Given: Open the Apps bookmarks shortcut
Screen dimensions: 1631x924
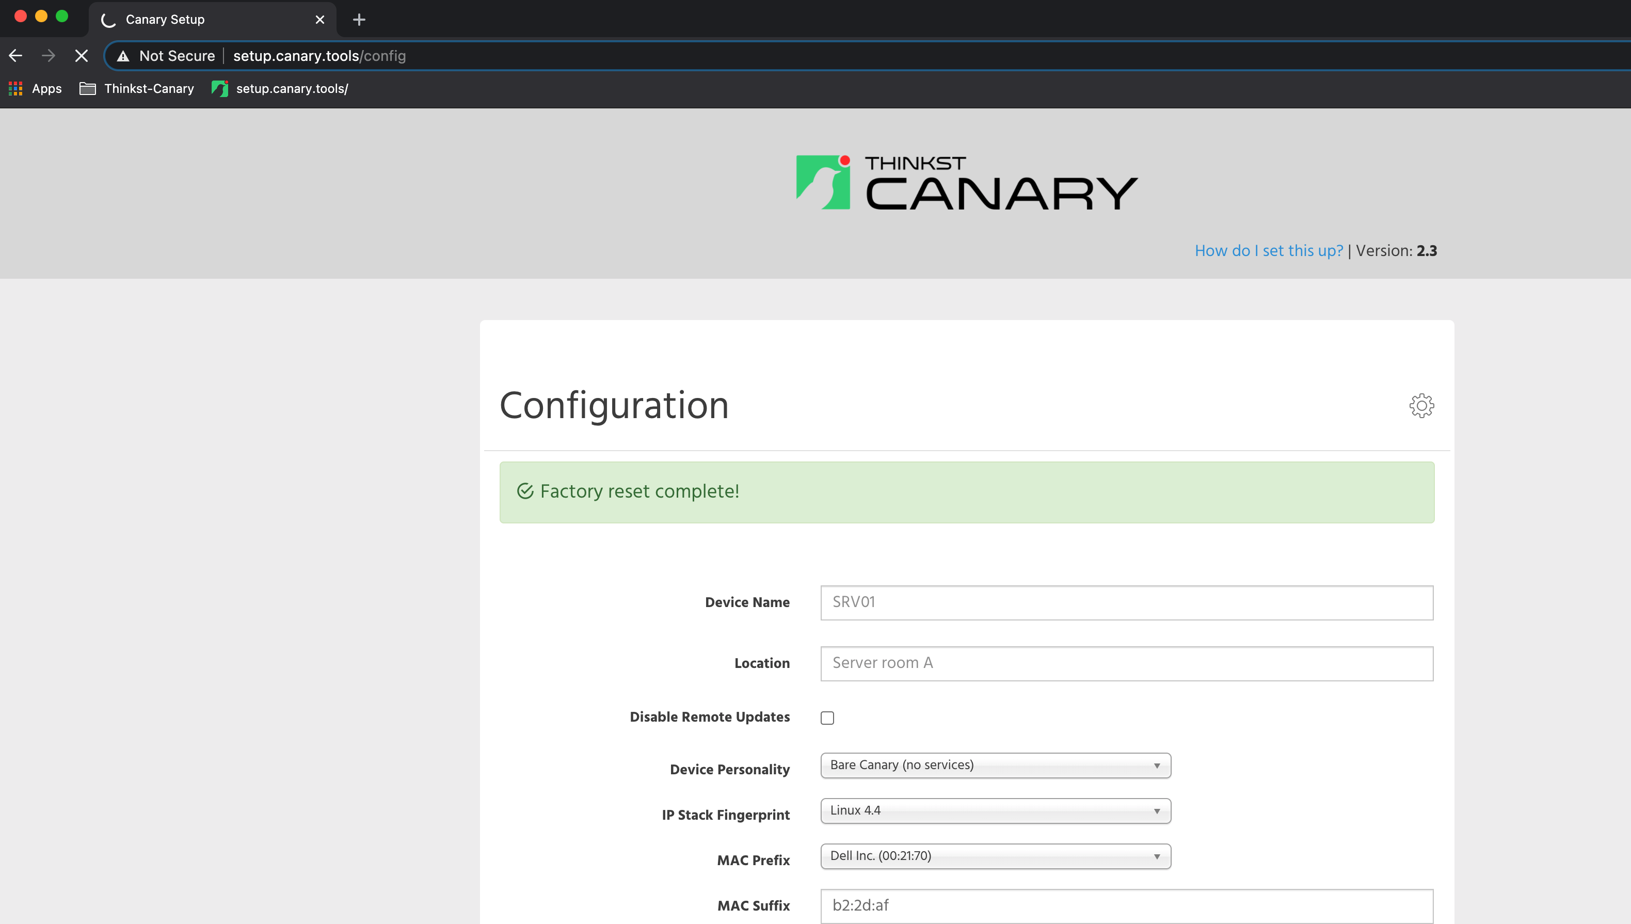Looking at the screenshot, I should tap(35, 89).
